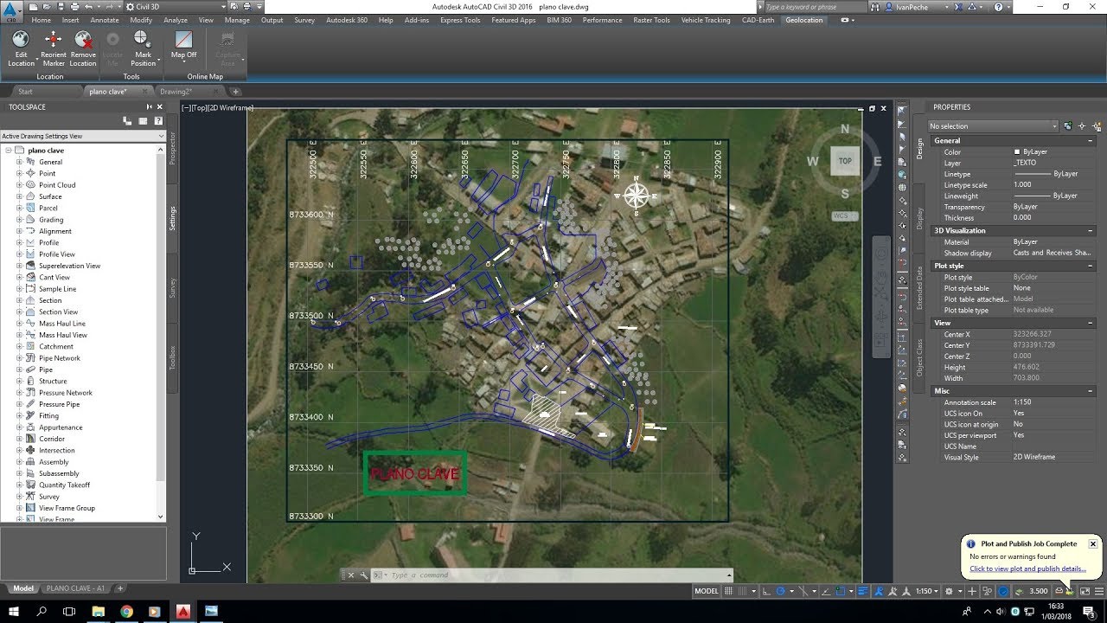Click the Toolspace tree vertical scrollbar
The width and height of the screenshot is (1107, 623).
[161, 333]
